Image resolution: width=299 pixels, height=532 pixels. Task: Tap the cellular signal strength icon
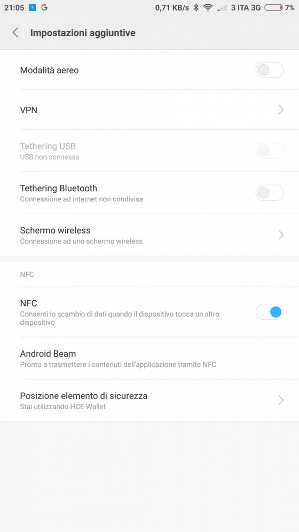222,7
